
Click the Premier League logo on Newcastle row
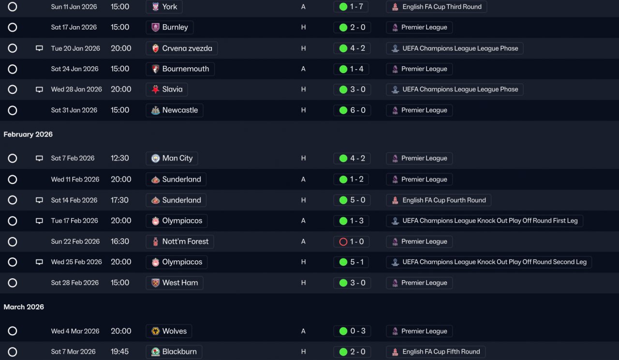pyautogui.click(x=395, y=110)
